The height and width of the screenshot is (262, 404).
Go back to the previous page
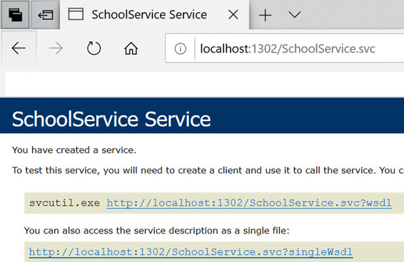coord(19,48)
